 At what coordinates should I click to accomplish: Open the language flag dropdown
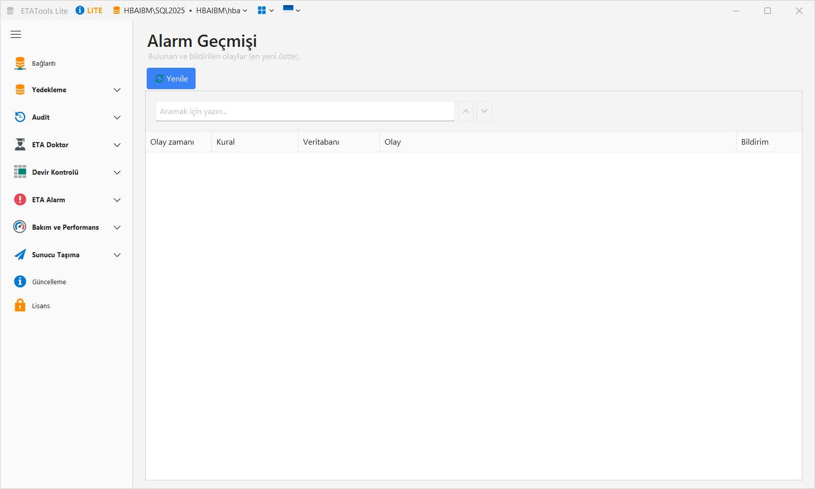point(291,10)
